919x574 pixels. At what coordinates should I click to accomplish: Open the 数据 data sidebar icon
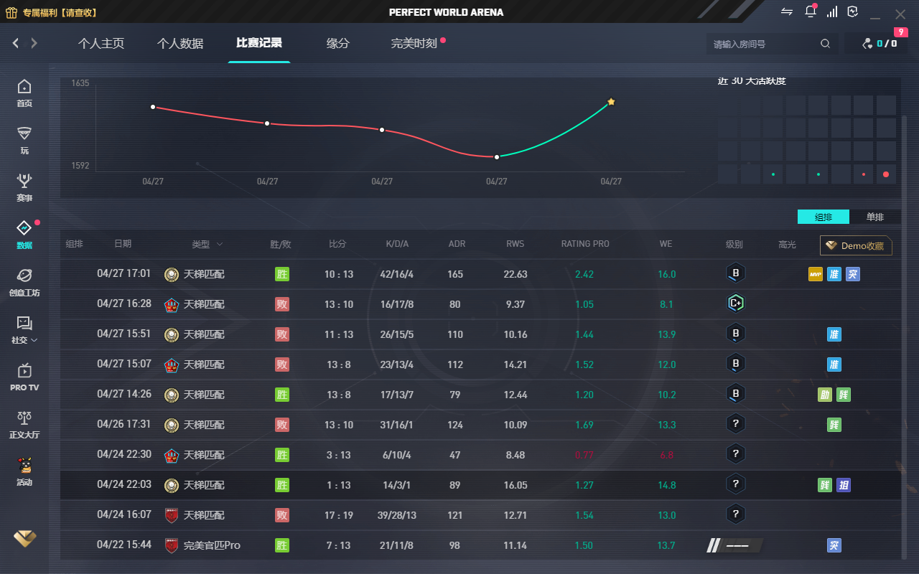pyautogui.click(x=24, y=235)
